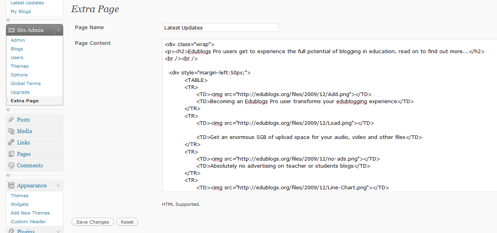The width and height of the screenshot is (497, 233).
Task: Click the Appearance section icon
Action: [11, 185]
